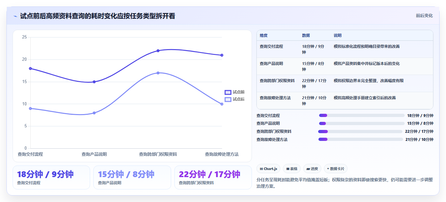Click the 数据 column header

[306, 36]
